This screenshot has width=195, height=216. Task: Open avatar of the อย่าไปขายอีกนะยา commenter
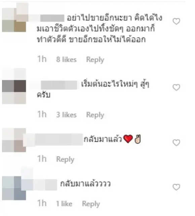click(14, 20)
